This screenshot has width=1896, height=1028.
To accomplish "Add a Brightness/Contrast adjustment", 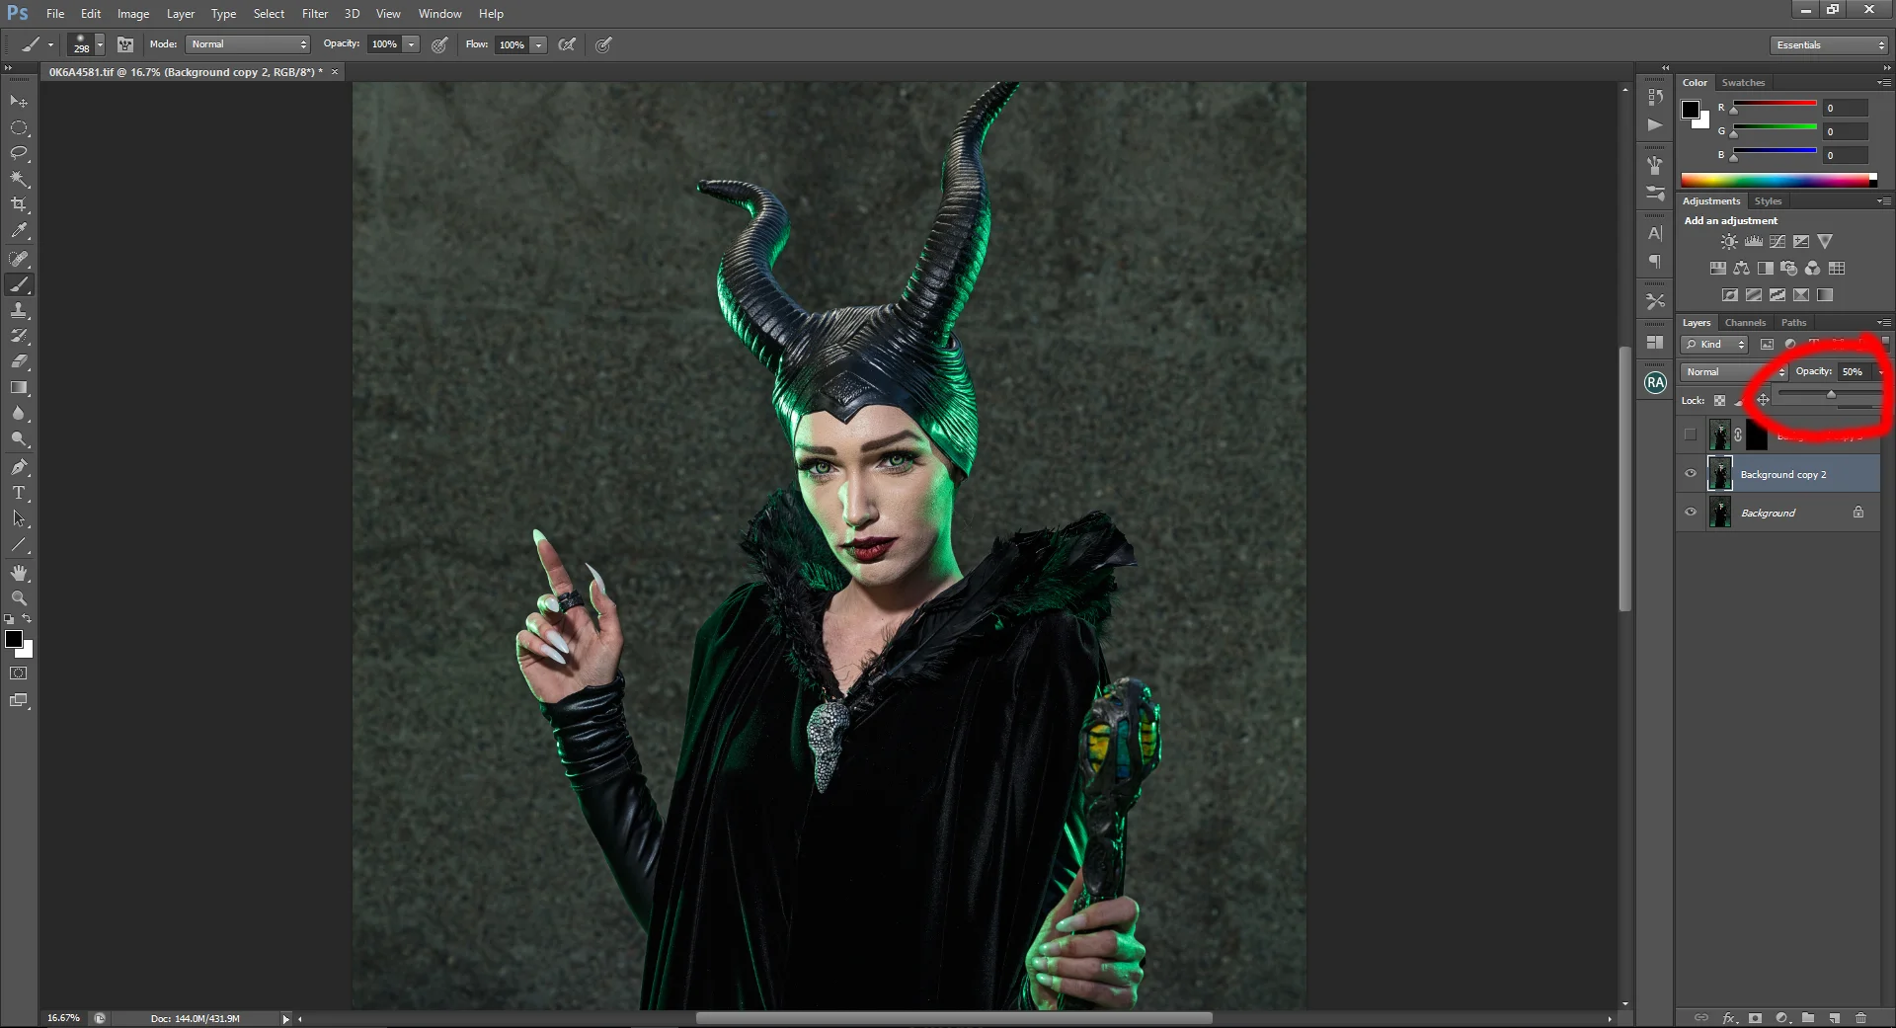I will (x=1729, y=242).
